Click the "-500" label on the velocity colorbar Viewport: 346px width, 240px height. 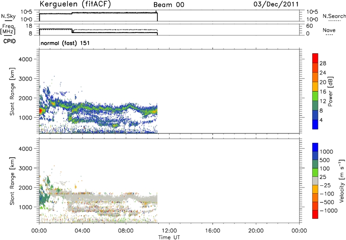pyautogui.click(x=327, y=202)
